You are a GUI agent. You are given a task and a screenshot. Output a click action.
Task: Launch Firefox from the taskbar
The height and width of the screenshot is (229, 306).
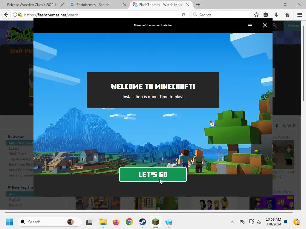coord(116,222)
